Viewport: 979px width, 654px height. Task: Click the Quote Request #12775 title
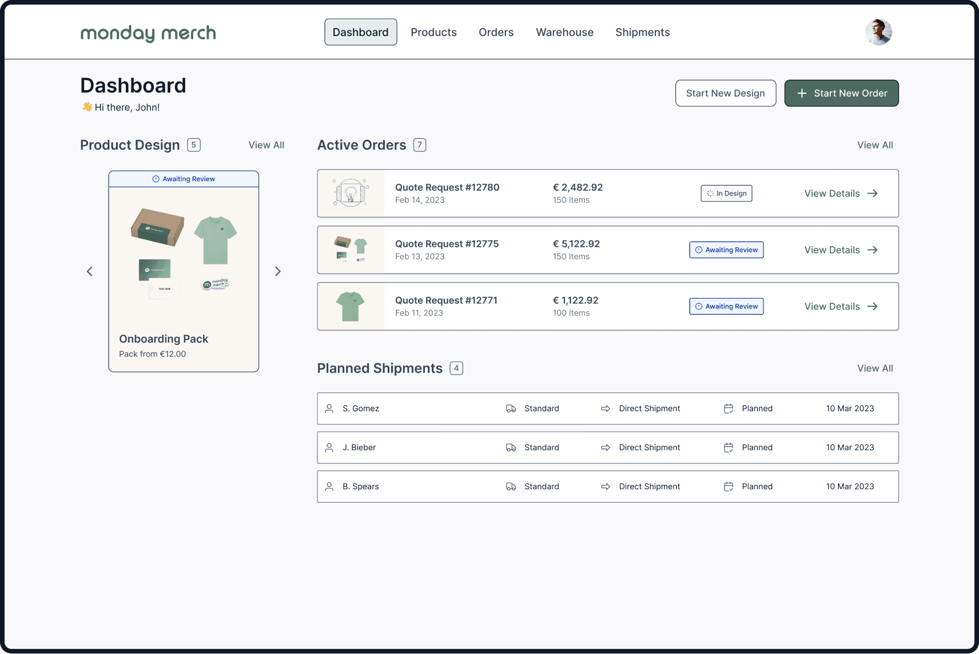[x=447, y=244]
